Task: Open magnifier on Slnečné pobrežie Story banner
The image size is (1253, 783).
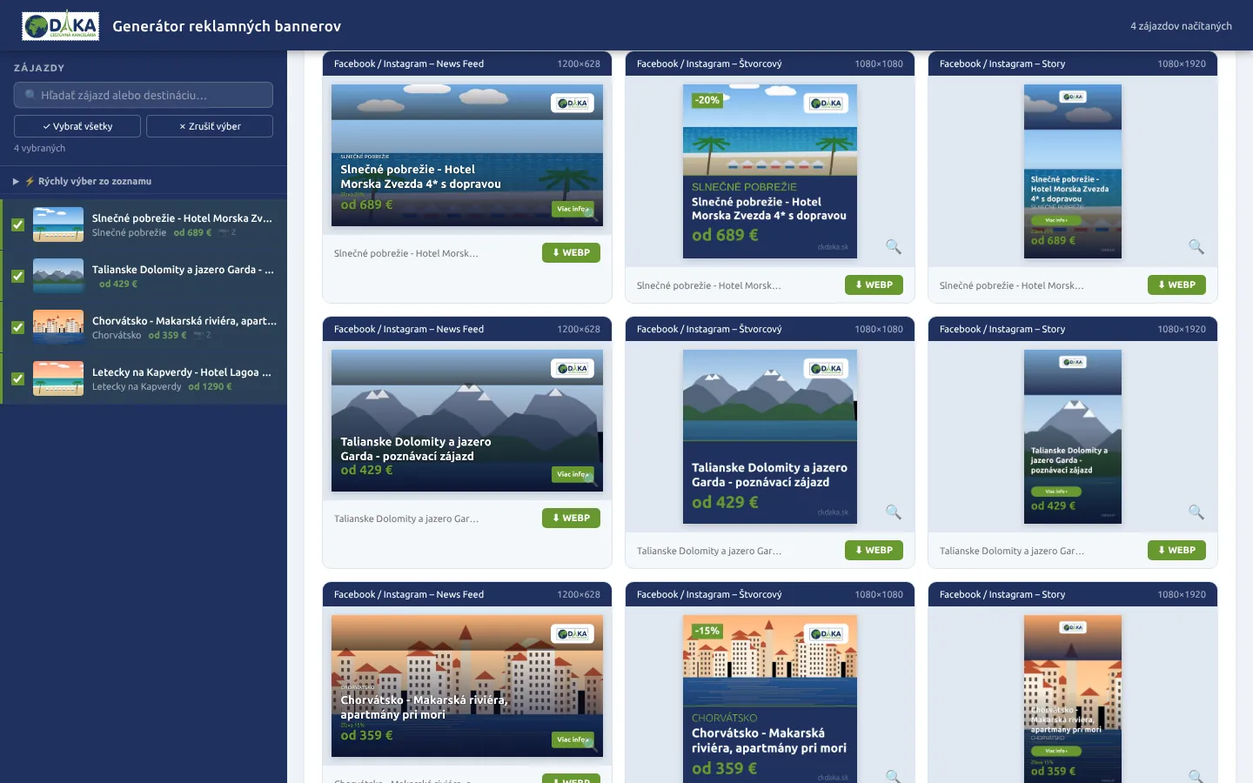Action: (x=1196, y=247)
